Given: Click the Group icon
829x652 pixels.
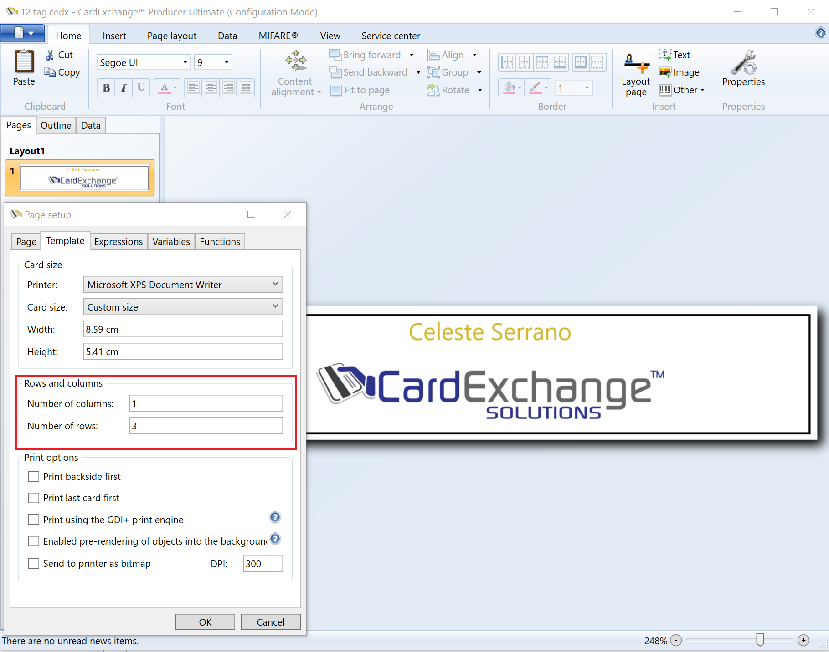Looking at the screenshot, I should click(433, 72).
